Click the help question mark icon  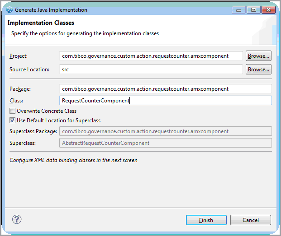pyautogui.click(x=17, y=220)
